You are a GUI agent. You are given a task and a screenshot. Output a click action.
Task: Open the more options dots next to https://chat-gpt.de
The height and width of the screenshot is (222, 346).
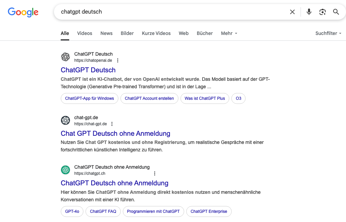(x=112, y=124)
